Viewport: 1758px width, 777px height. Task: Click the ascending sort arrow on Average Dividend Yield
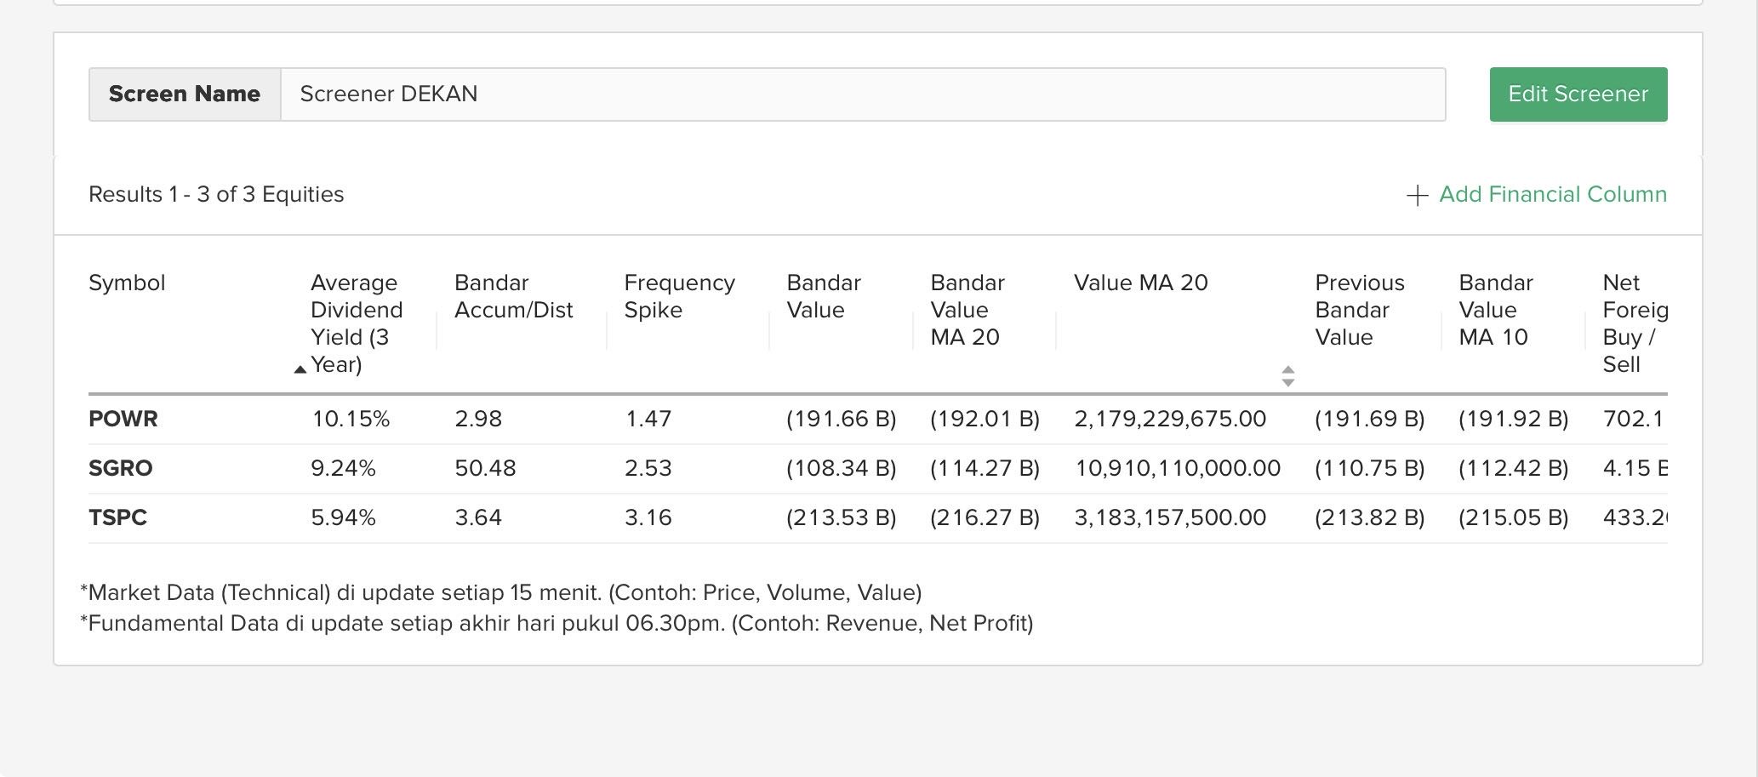pos(300,369)
